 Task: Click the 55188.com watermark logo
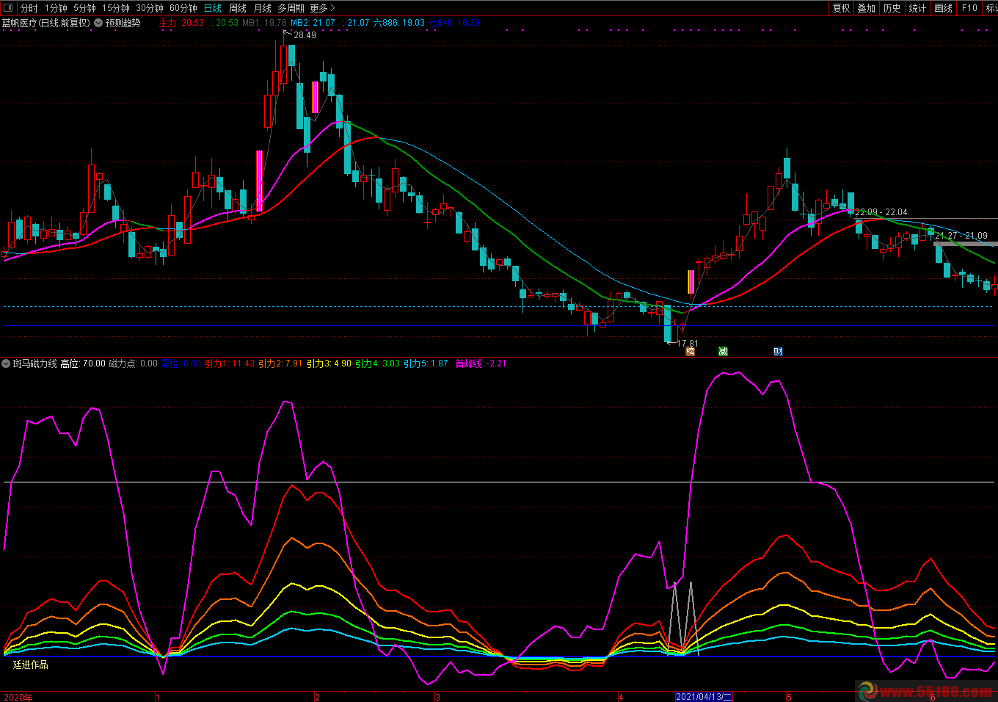click(x=925, y=691)
